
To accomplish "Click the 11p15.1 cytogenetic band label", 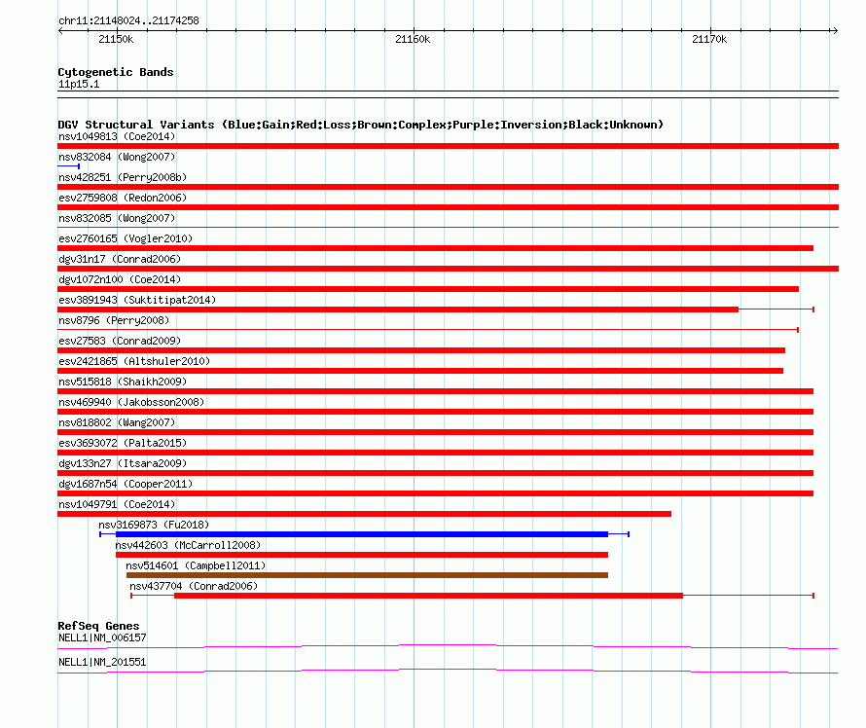I will coord(79,84).
